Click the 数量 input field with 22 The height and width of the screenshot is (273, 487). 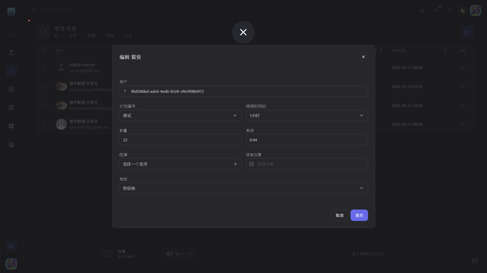[x=180, y=140]
